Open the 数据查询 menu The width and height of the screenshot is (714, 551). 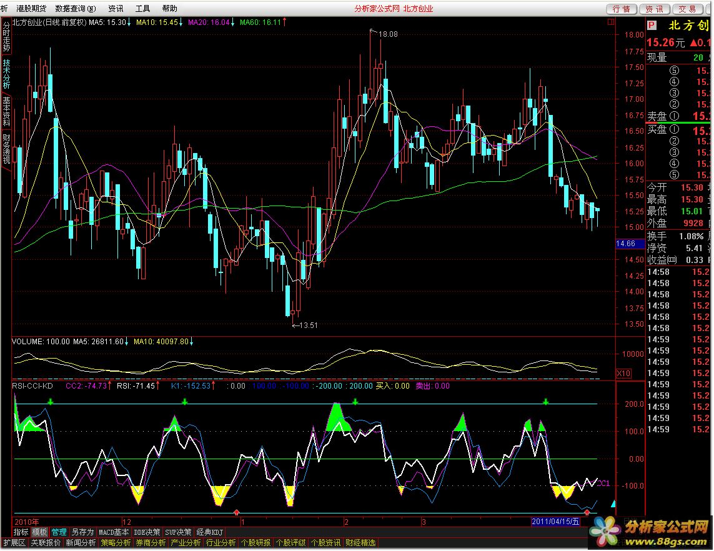(76, 9)
